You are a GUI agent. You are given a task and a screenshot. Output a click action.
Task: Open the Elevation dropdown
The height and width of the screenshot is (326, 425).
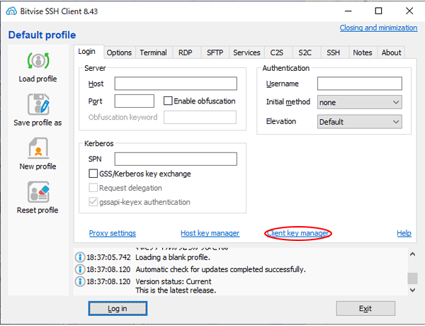(x=359, y=121)
